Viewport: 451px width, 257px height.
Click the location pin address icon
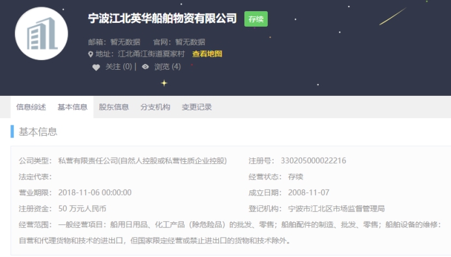91,54
